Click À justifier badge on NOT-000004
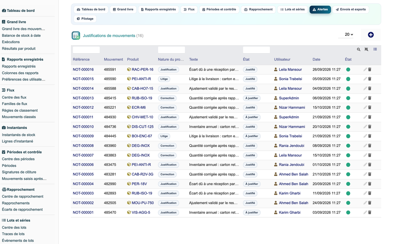The image size is (394, 244). [x=252, y=184]
